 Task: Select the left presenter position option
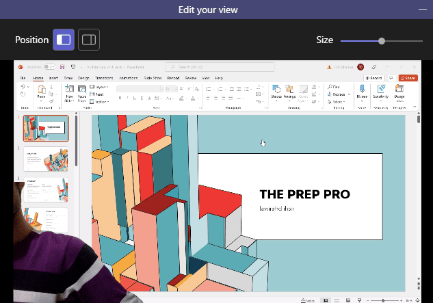64,40
